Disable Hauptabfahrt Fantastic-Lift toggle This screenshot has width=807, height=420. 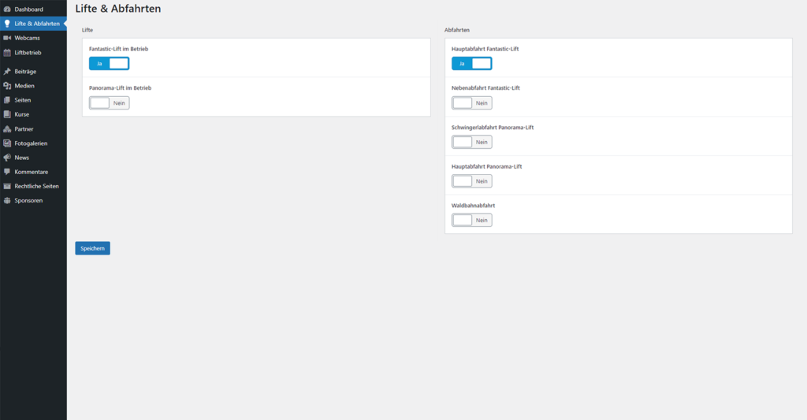point(472,63)
